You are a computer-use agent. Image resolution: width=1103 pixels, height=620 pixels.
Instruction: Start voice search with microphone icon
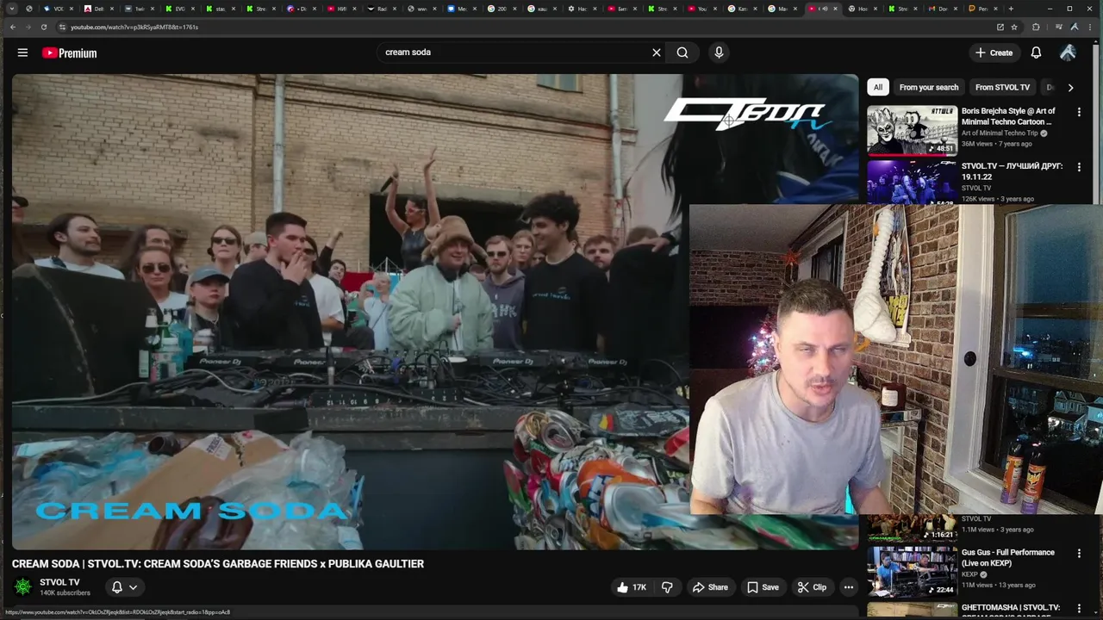[719, 53]
